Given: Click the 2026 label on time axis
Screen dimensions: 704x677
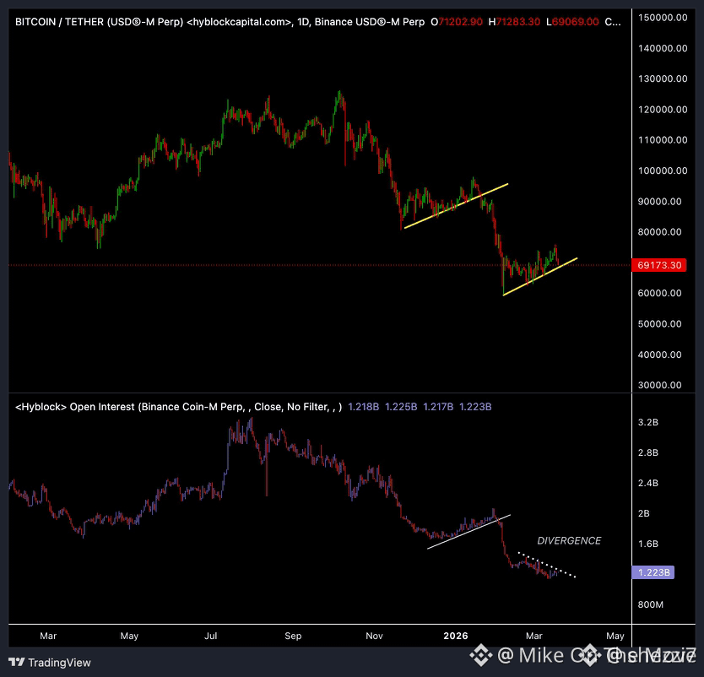Looking at the screenshot, I should (455, 636).
